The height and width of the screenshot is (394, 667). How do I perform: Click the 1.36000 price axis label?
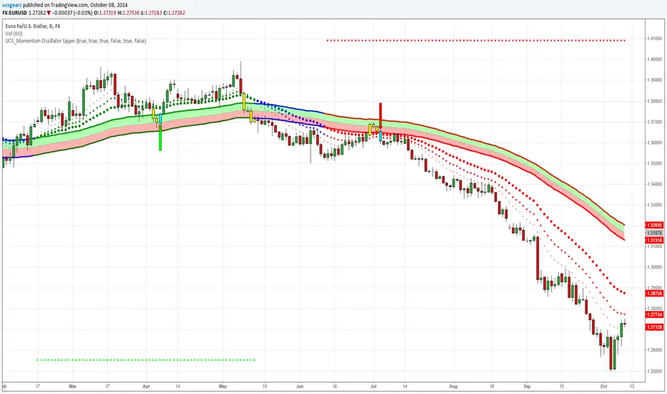point(654,143)
